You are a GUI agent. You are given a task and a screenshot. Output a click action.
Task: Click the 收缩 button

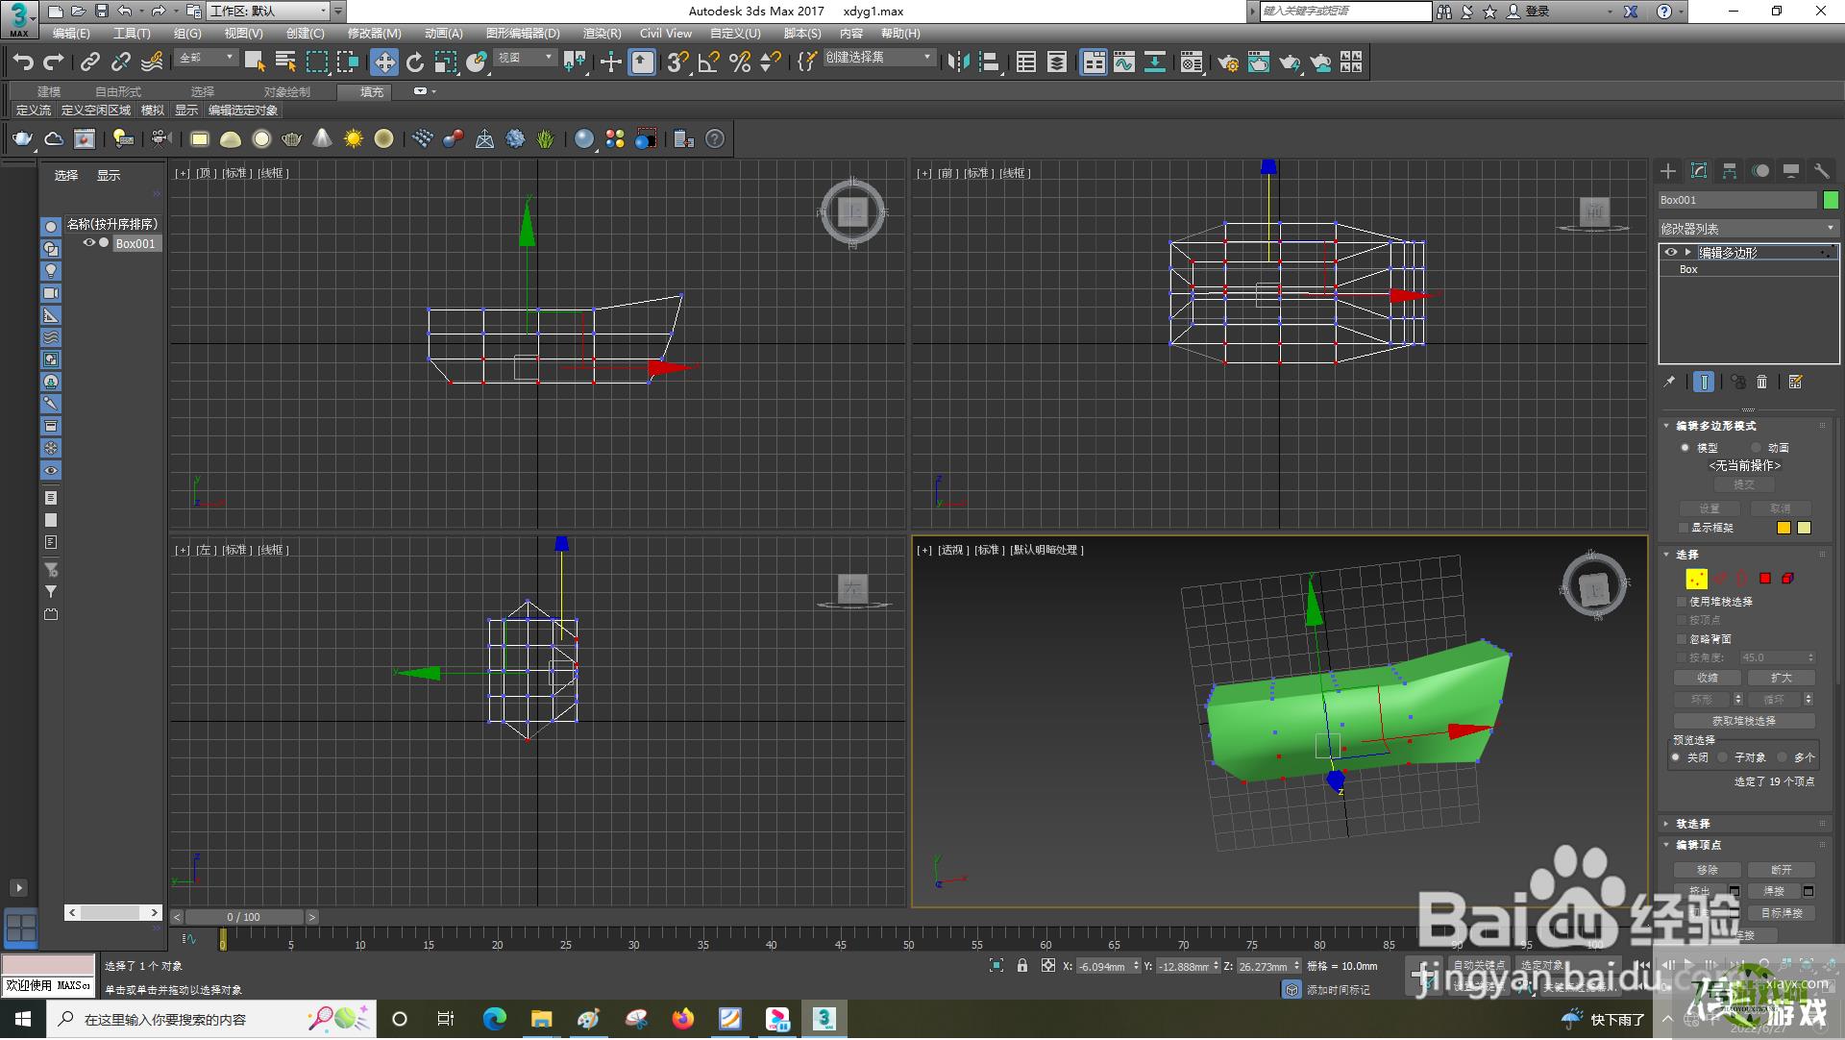pyautogui.click(x=1707, y=679)
